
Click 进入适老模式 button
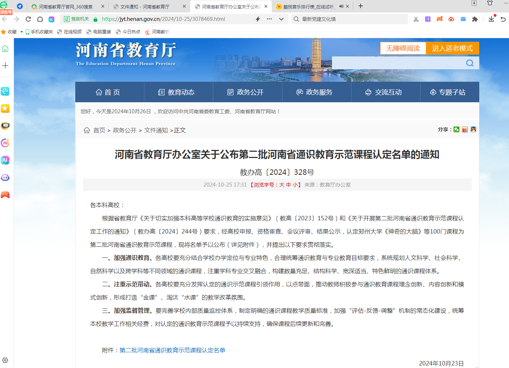click(x=452, y=48)
